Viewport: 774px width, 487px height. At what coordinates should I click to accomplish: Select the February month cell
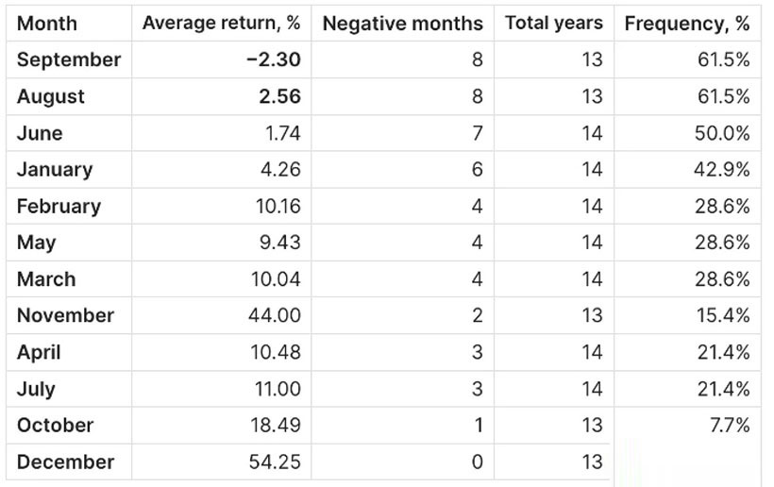click(59, 207)
